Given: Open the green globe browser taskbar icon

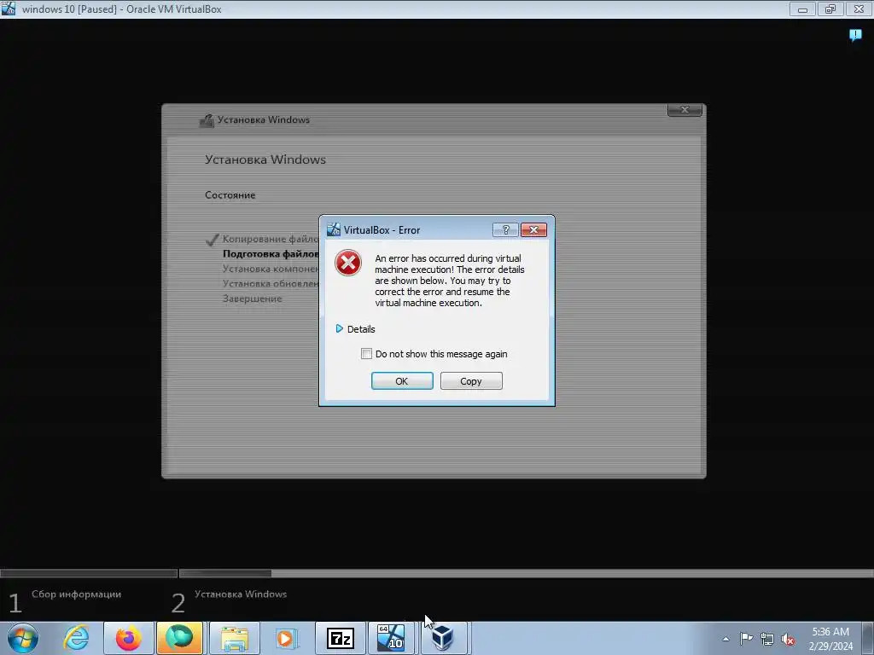Looking at the screenshot, I should pyautogui.click(x=179, y=638).
